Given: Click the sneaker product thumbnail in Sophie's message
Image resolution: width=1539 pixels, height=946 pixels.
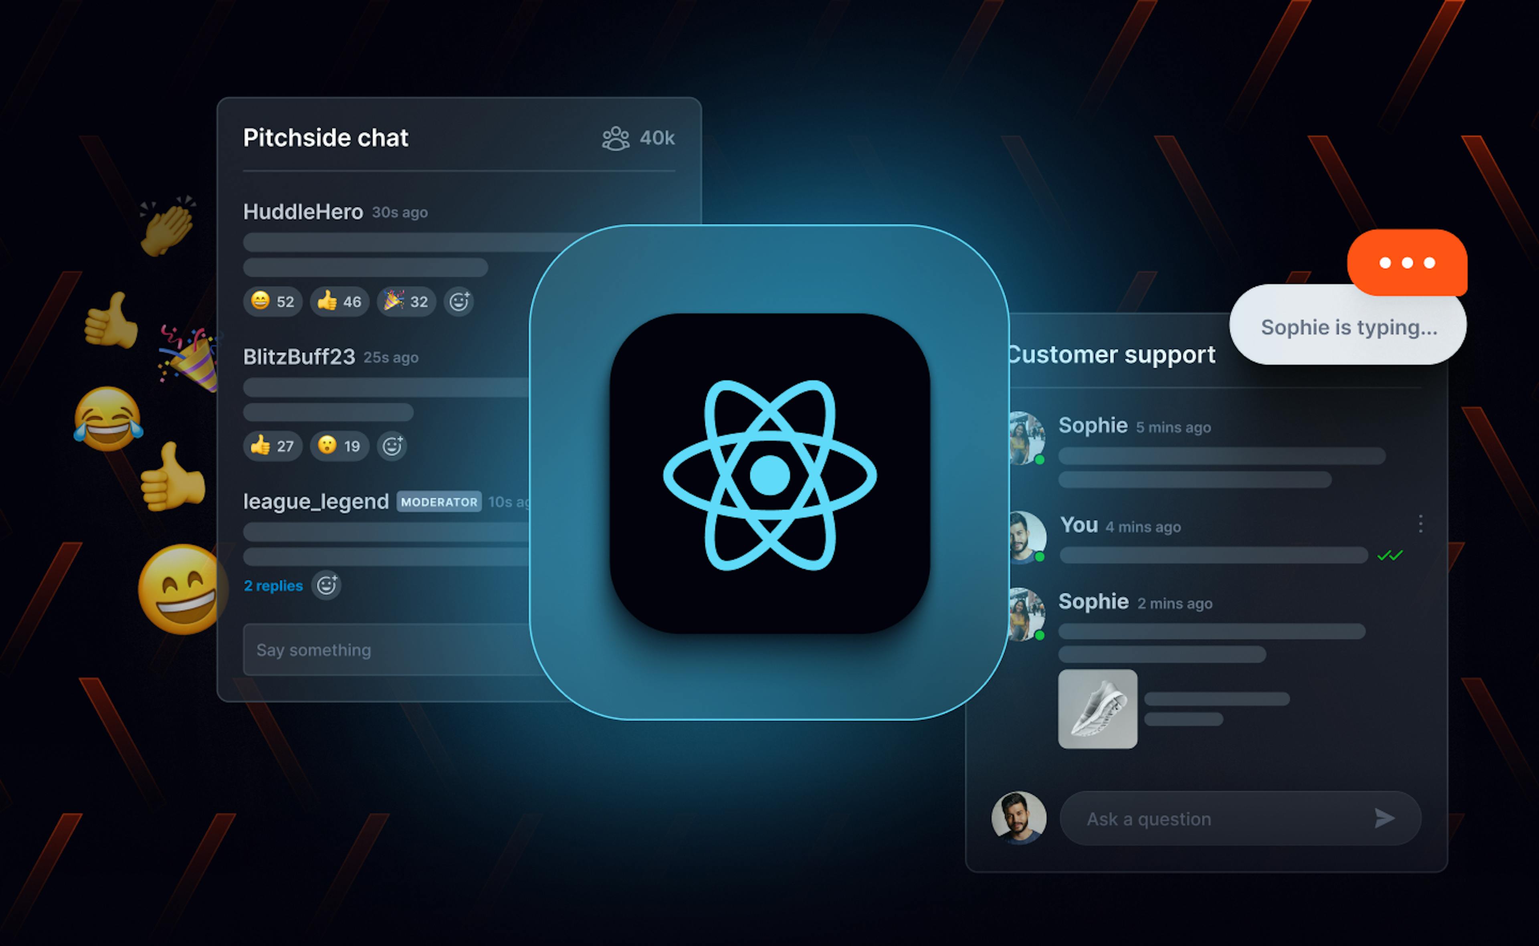Looking at the screenshot, I should coord(1097,709).
